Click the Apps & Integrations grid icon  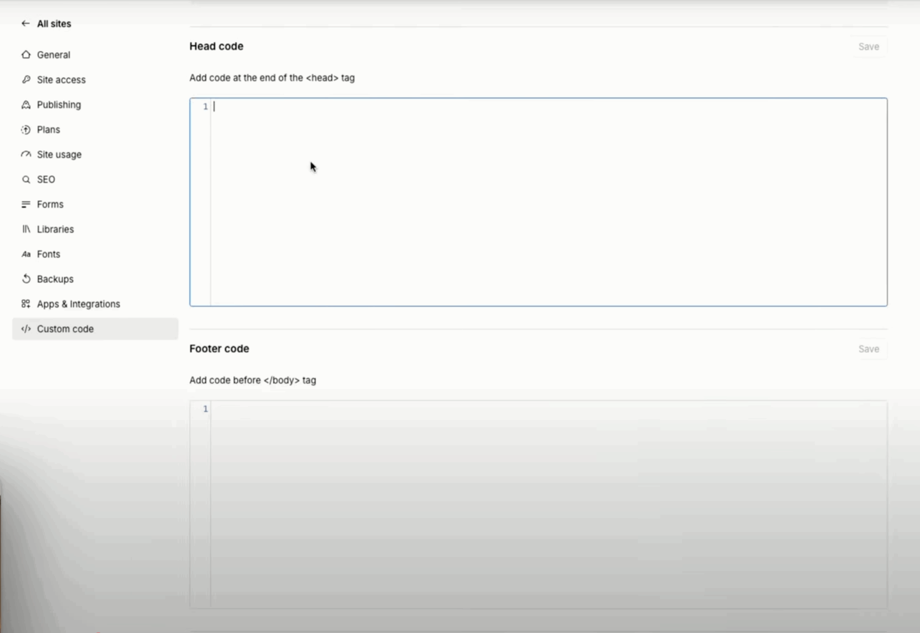coord(26,304)
